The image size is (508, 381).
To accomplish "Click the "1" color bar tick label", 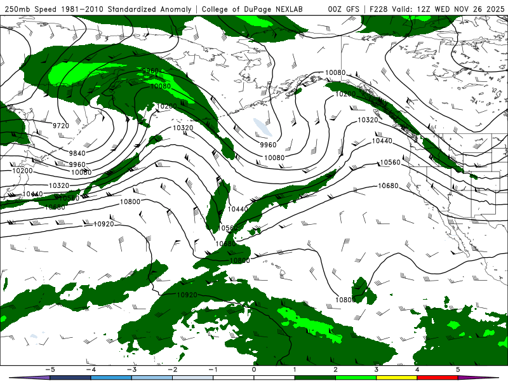I will click(295, 370).
